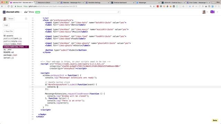The image size is (221, 124).
Task: Click the closing </html> tag line
Action: (40, 117)
